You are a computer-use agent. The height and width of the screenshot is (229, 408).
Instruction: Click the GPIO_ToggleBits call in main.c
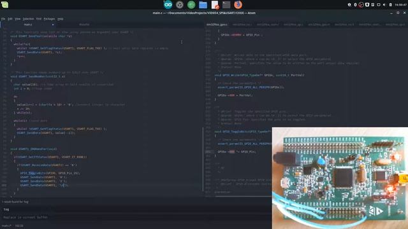(x=50, y=173)
